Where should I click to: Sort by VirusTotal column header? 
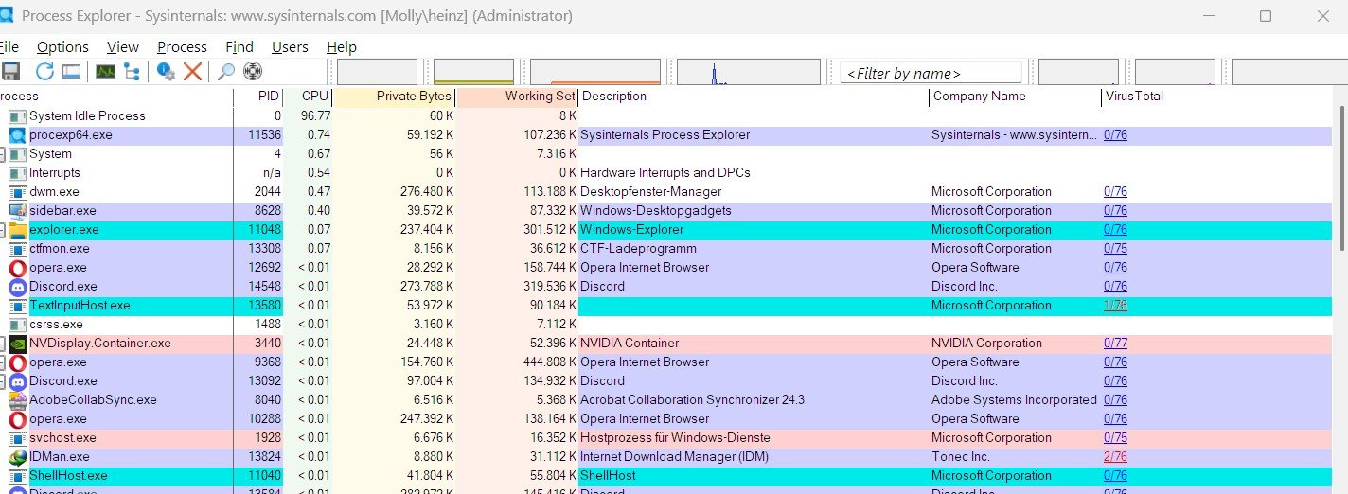[1216, 97]
